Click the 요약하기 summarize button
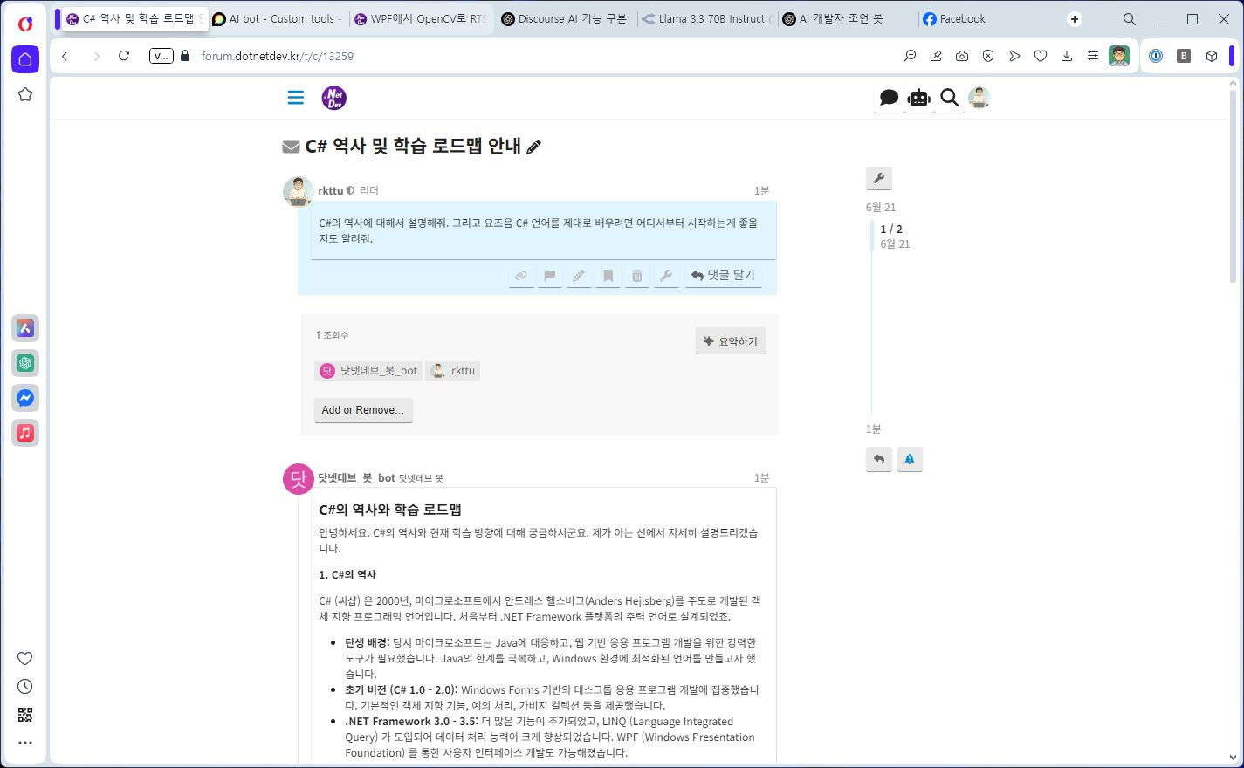 click(731, 341)
